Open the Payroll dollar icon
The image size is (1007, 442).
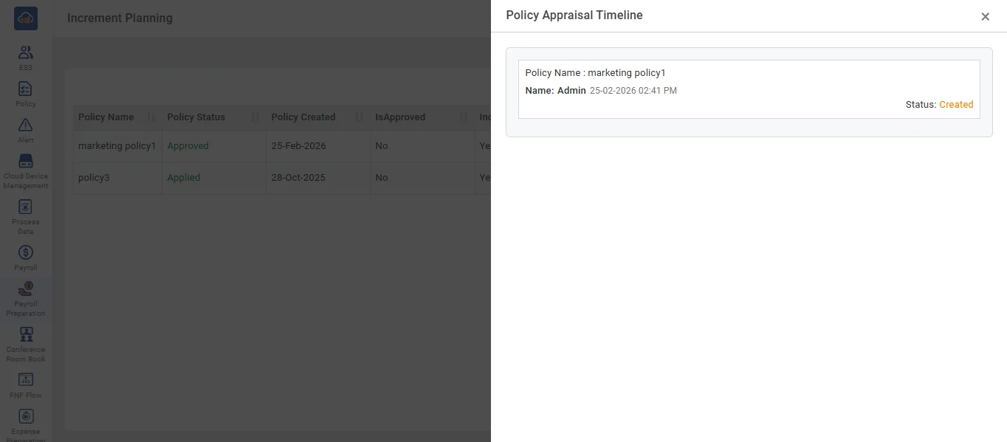pos(26,253)
